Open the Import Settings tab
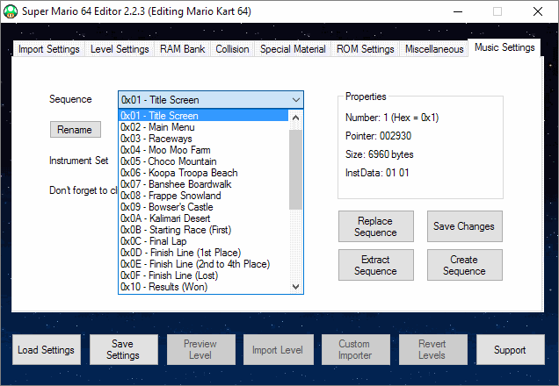 click(x=49, y=49)
